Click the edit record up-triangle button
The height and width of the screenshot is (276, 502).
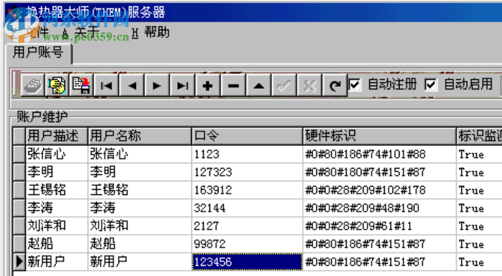[x=258, y=86]
